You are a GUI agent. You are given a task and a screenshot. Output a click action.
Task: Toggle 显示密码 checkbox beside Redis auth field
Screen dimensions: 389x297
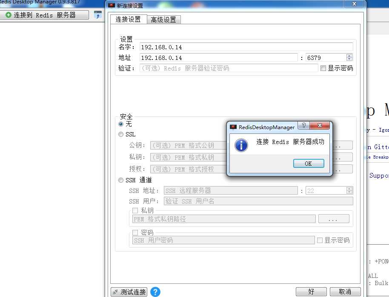tap(323, 68)
